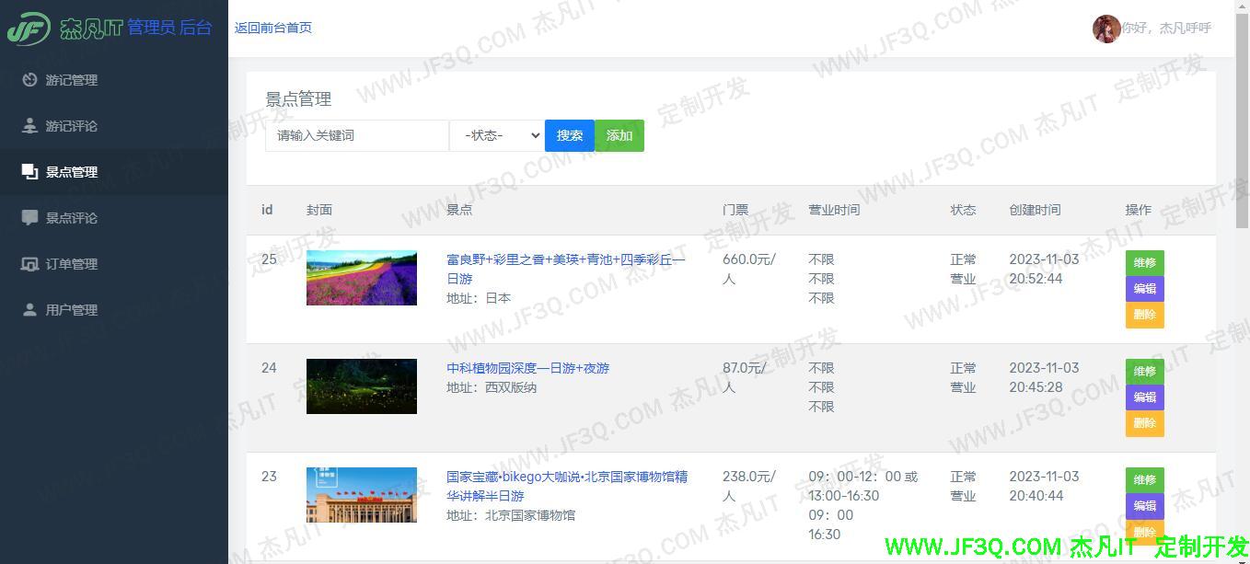Click the 订单管理 monitor icon

[29, 264]
